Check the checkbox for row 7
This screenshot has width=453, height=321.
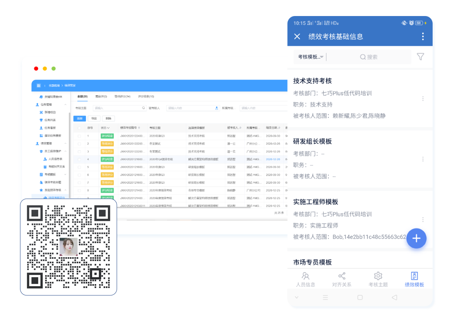point(79,183)
